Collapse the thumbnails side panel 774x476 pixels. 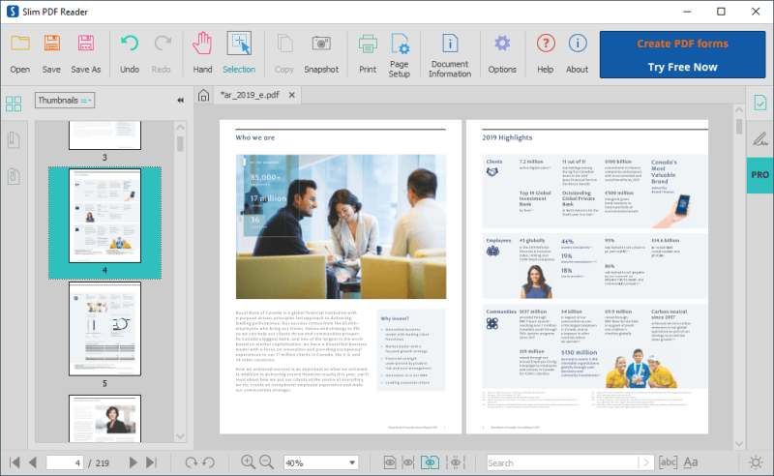coord(181,101)
